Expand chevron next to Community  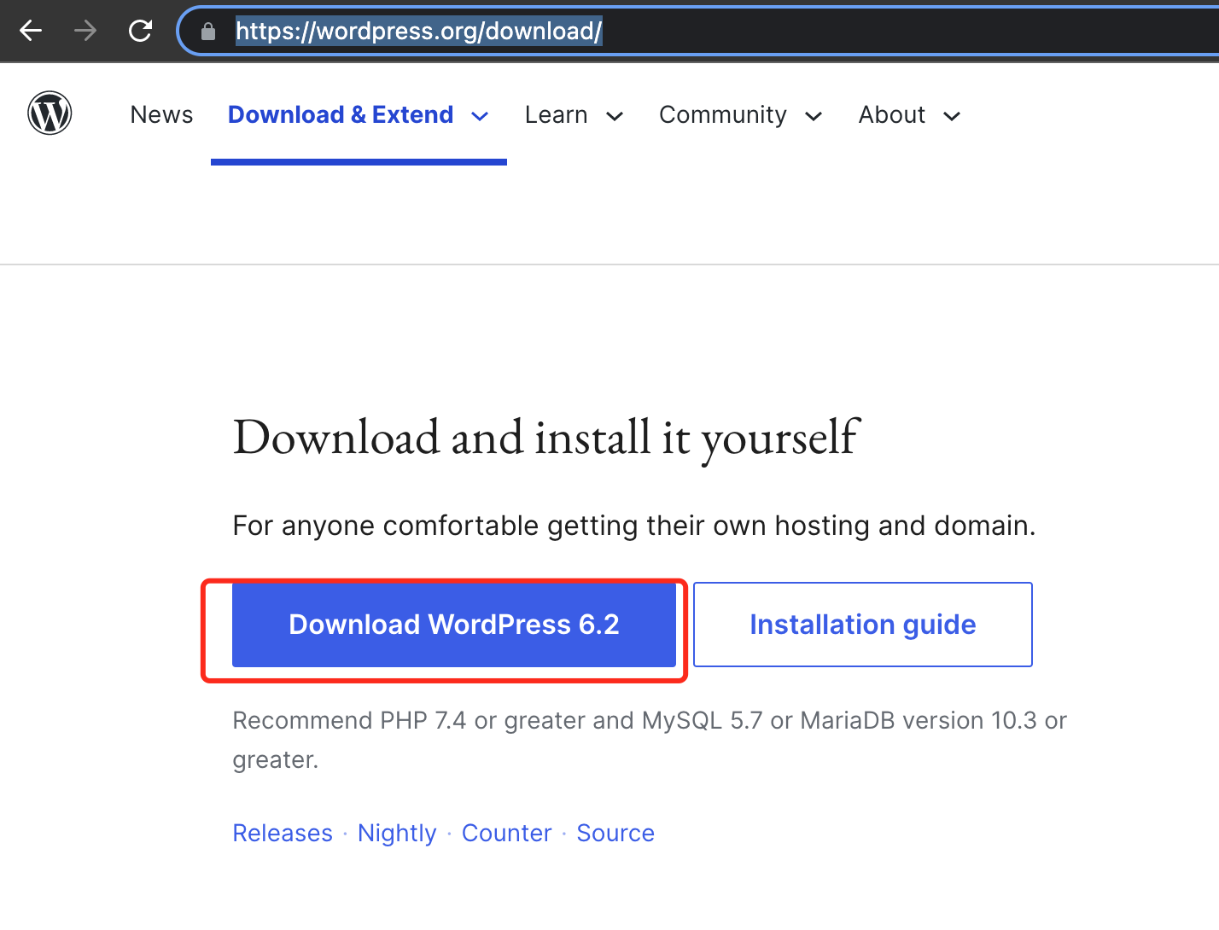(814, 117)
